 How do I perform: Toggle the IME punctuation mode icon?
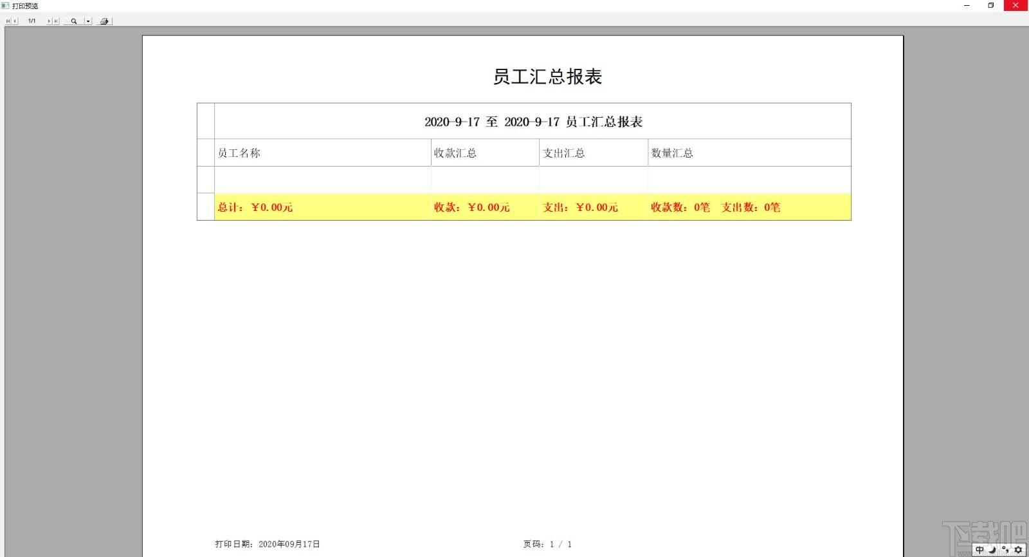click(x=1005, y=549)
